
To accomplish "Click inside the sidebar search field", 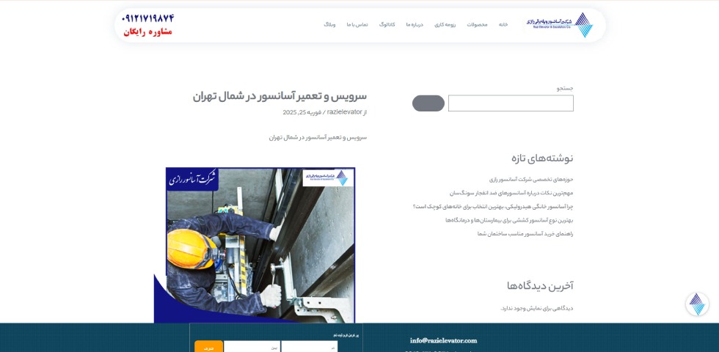I will point(511,103).
